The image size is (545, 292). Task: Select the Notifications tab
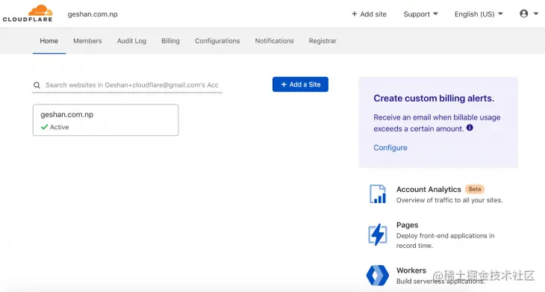coord(274,41)
